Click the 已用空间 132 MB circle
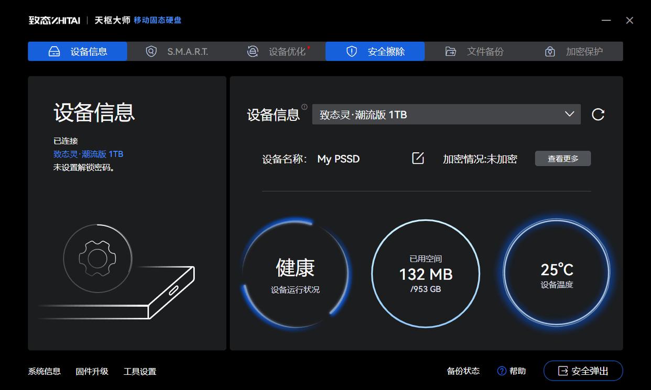Screen dimensions: 651x390 426,274
